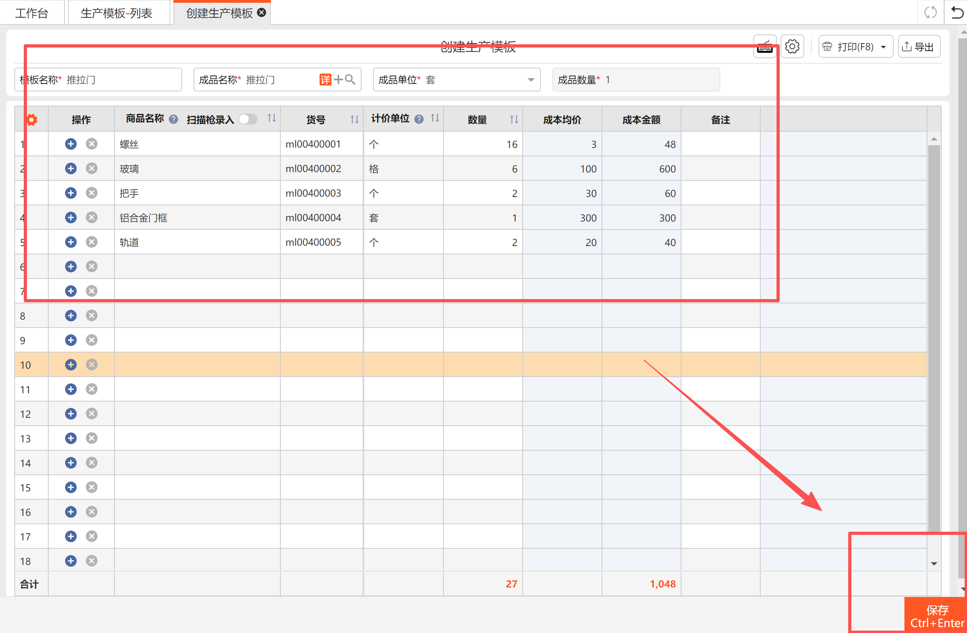
Task: Add a row after 玻璃
Action: pos(71,169)
